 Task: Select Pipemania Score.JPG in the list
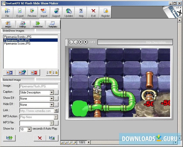point(31,44)
